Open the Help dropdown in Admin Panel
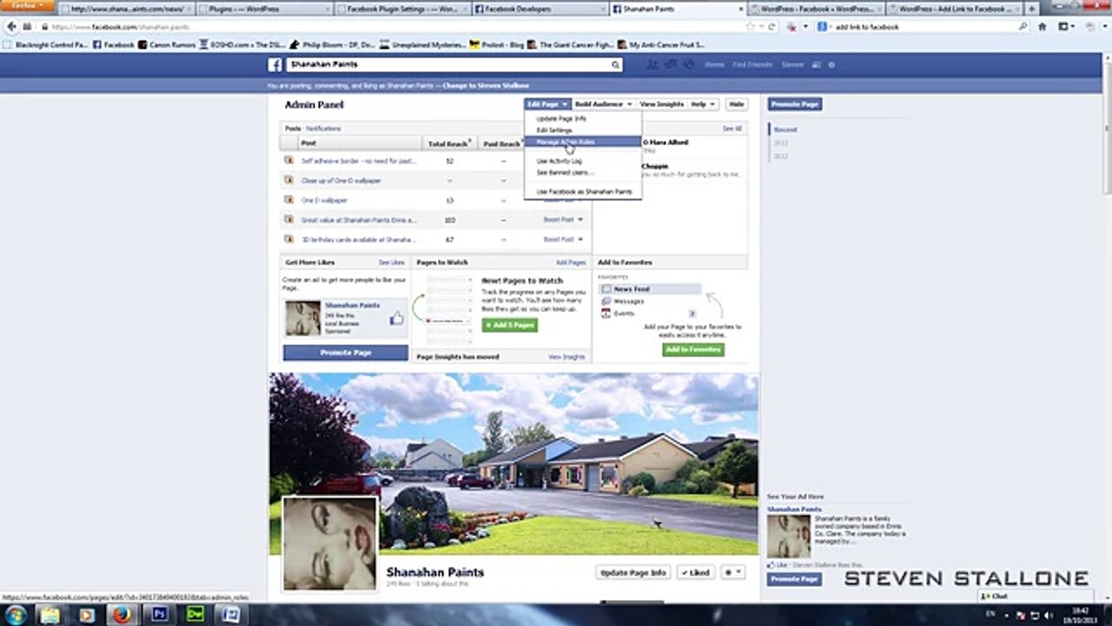Viewport: 1112px width, 626px height. [703, 104]
